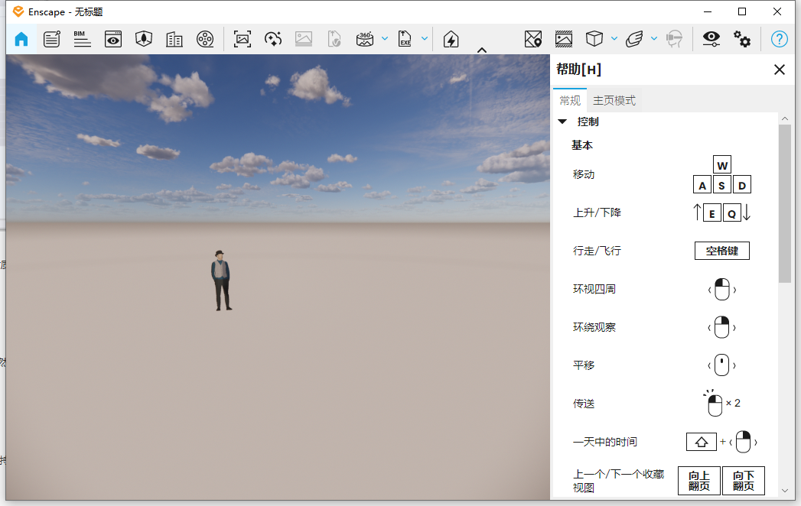Screen dimensions: 801x506
Task: Click the grayed-out image layers icon
Action: [x=304, y=39]
